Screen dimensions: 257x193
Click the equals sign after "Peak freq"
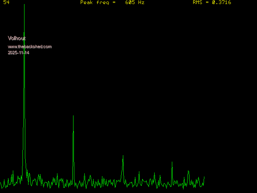pyautogui.click(x=114, y=2)
